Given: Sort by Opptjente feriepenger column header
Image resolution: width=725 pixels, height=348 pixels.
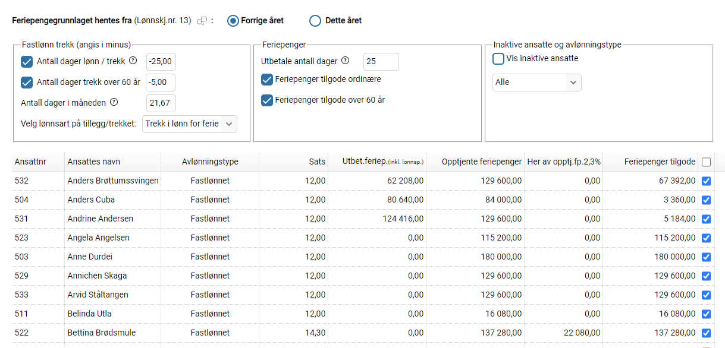Looking at the screenshot, I should 475,162.
